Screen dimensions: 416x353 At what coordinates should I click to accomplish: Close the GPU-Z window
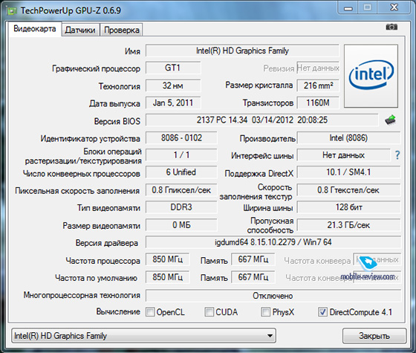394,7
